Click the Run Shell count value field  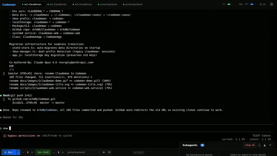[59, 152]
